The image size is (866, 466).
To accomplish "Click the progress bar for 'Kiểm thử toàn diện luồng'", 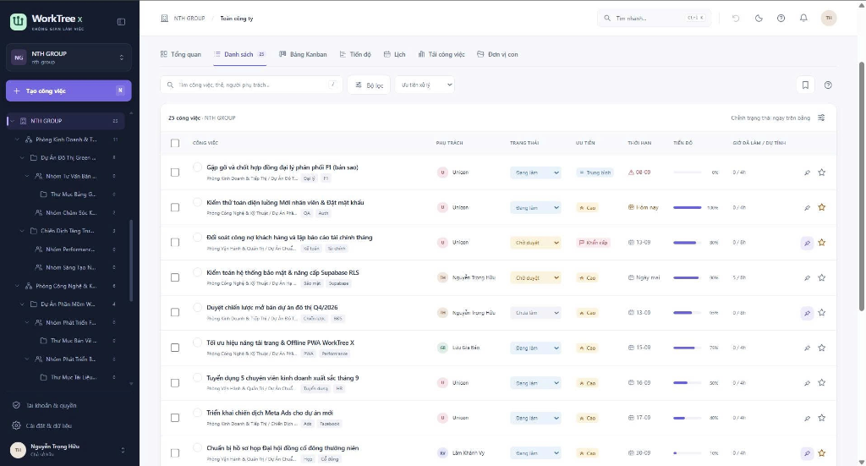I will (687, 207).
